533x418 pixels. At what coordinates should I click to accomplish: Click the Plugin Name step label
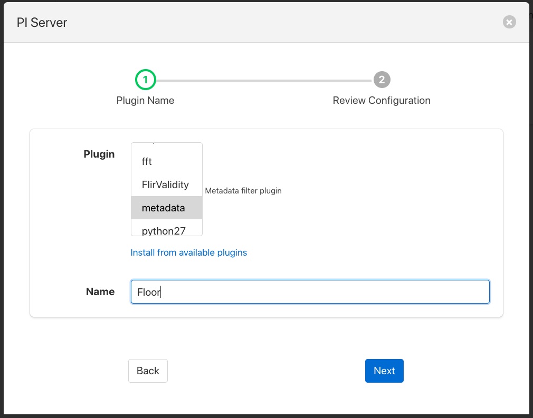pyautogui.click(x=145, y=100)
